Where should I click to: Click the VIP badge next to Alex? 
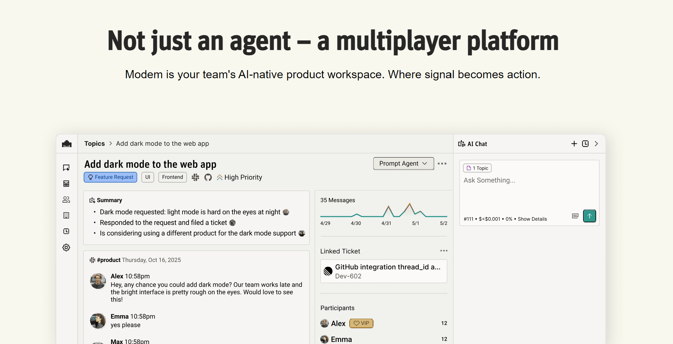pyautogui.click(x=361, y=323)
